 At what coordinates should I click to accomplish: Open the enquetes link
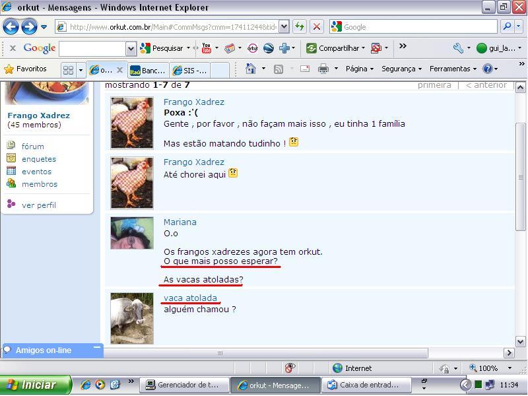[39, 159]
